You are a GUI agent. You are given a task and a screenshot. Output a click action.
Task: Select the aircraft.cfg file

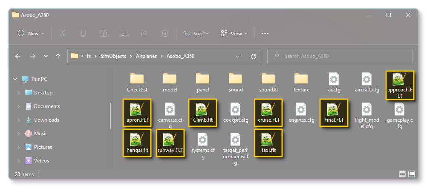(x=367, y=83)
